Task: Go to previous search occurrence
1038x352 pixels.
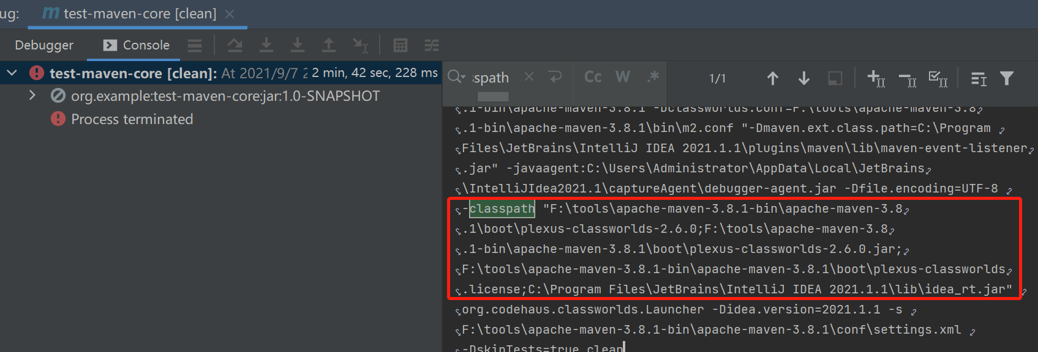Action: (x=773, y=78)
